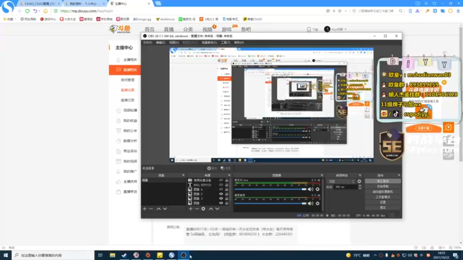Open transition properties gear icon
Screen dimensions: 463x260
click(359, 181)
